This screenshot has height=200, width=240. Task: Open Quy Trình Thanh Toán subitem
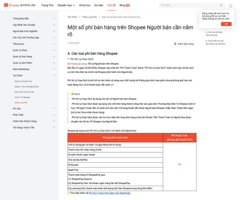(24, 92)
